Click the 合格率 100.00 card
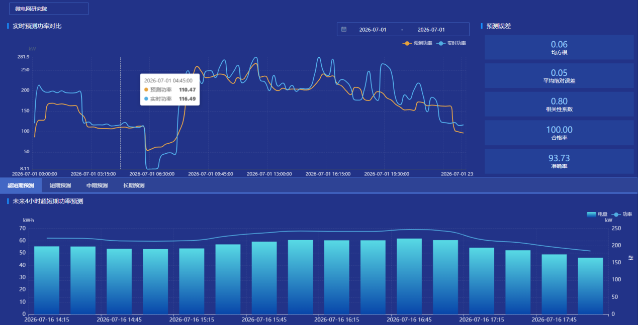This screenshot has height=325, width=638. pos(559,133)
